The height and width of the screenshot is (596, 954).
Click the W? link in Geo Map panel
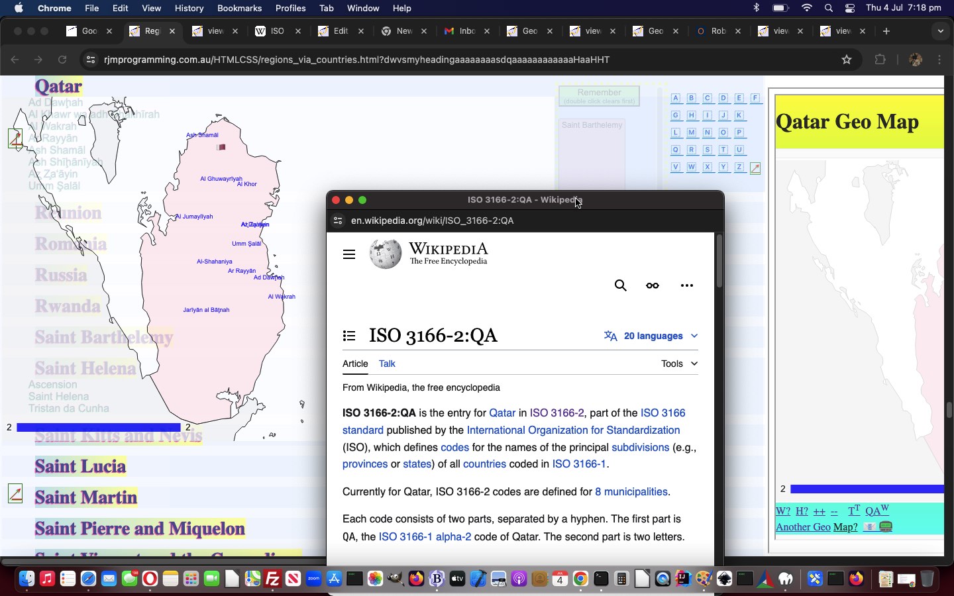[783, 511]
